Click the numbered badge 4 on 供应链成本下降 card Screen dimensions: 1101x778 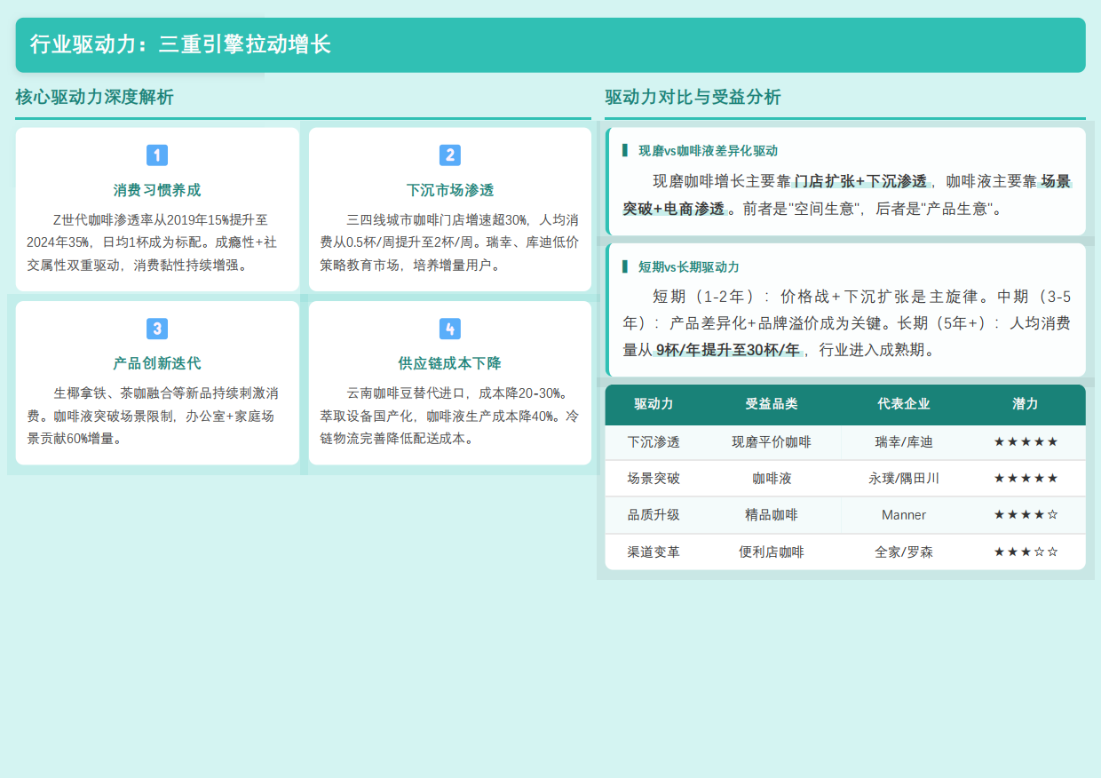450,329
